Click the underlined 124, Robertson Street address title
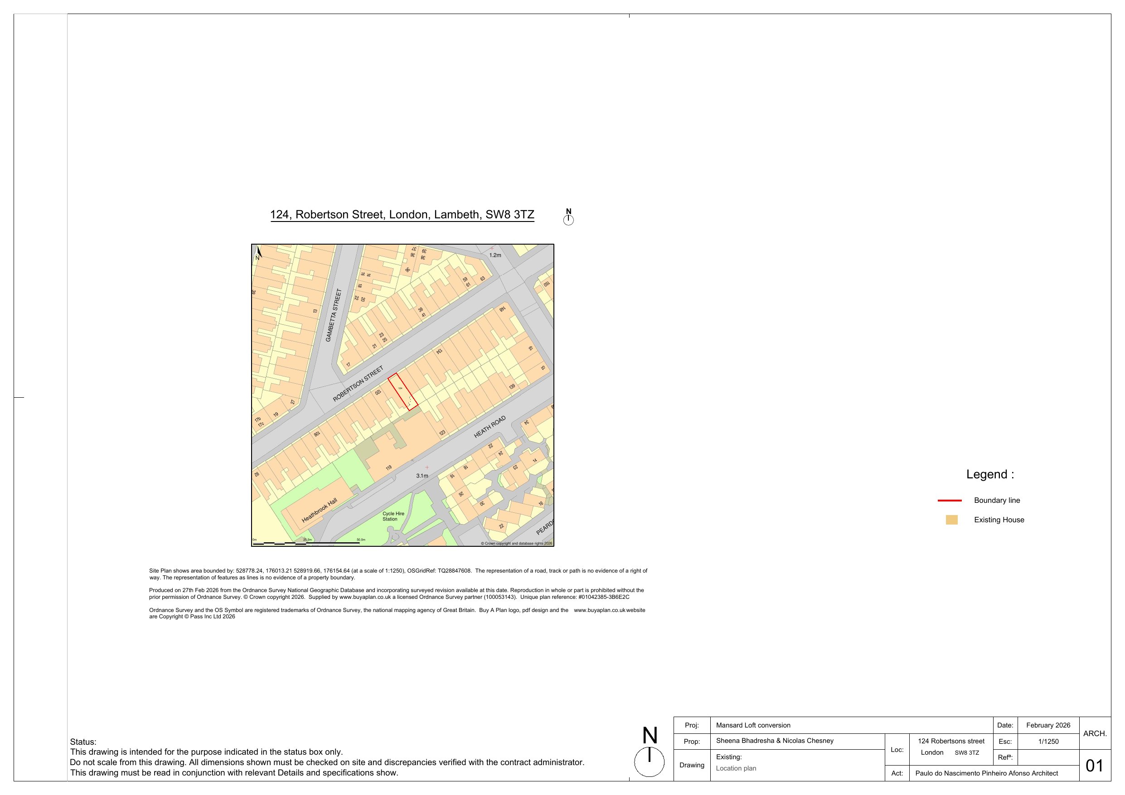The image size is (1125, 795). [402, 215]
